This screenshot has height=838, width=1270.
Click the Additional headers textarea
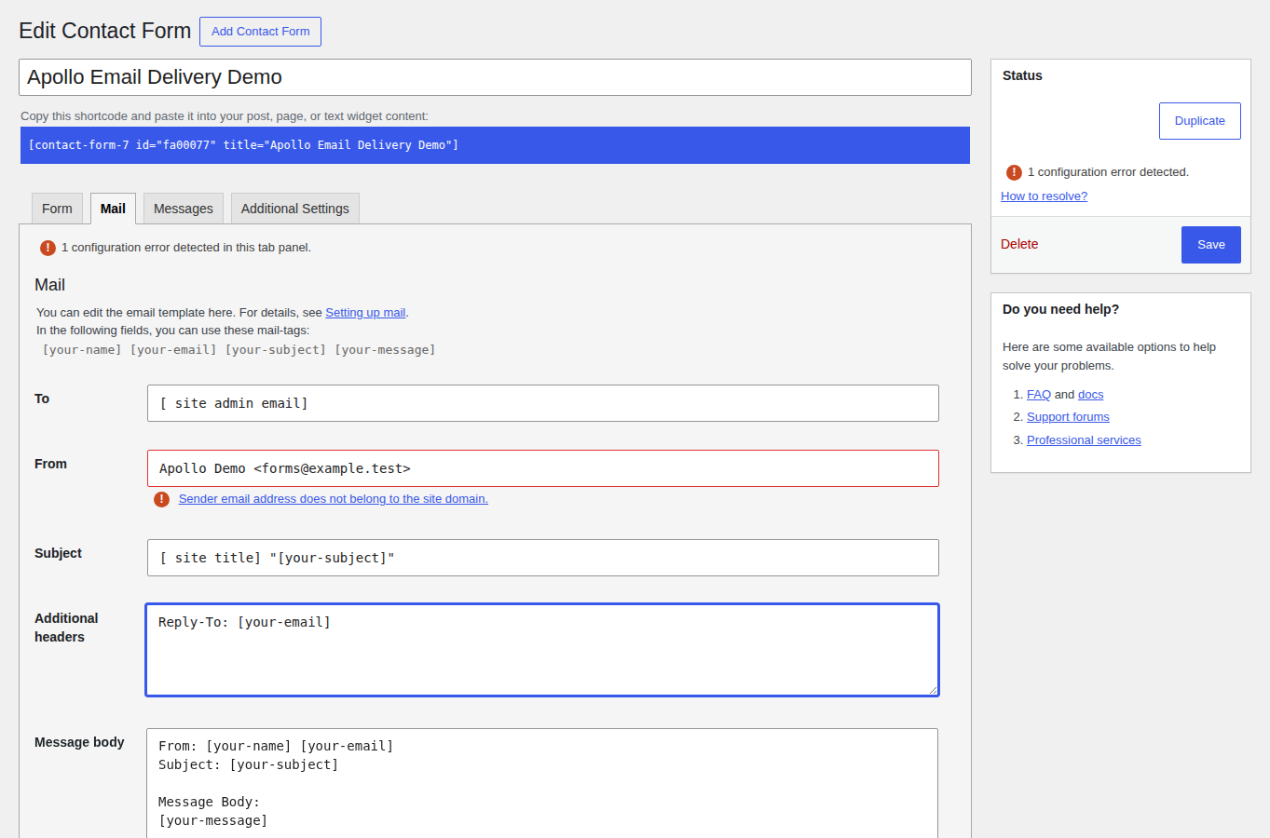tap(542, 650)
